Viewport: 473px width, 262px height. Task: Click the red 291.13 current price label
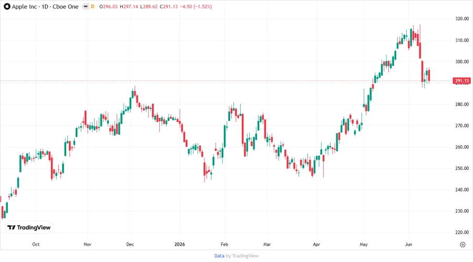(x=462, y=80)
